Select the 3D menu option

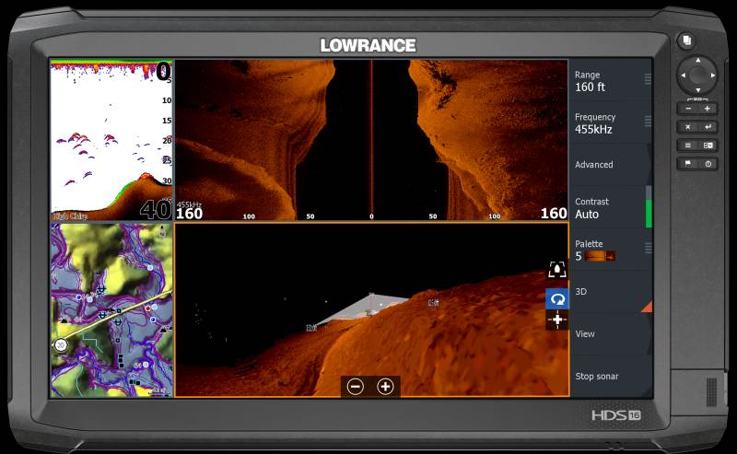click(x=610, y=292)
